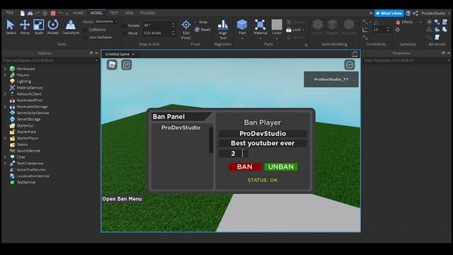Click the green UNBAN button

click(281, 167)
